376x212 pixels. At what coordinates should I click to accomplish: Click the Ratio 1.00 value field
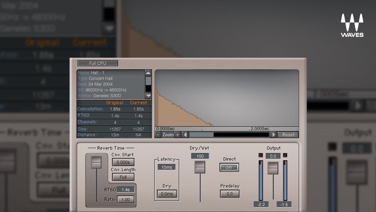tap(125, 199)
